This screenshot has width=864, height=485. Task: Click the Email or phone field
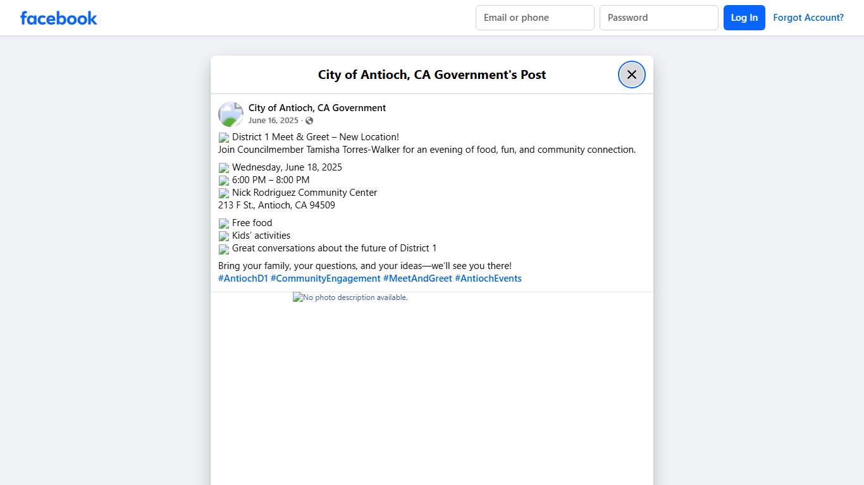pos(534,18)
